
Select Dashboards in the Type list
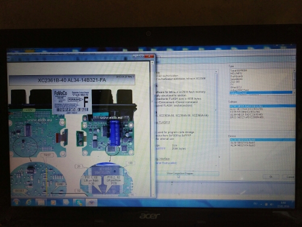pyautogui.click(x=237, y=76)
